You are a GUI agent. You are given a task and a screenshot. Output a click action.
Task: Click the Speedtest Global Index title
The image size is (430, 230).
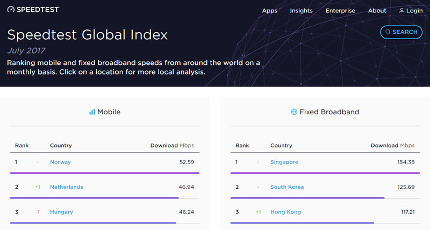87,35
